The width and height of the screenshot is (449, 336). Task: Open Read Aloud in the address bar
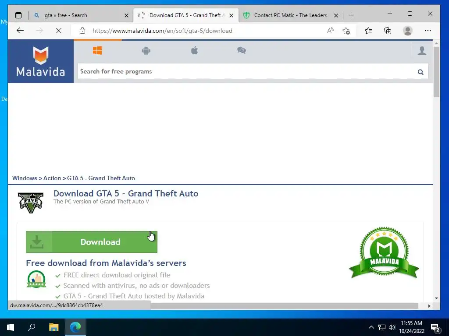(x=330, y=31)
